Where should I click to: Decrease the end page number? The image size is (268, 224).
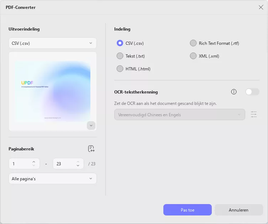[x=78, y=165]
